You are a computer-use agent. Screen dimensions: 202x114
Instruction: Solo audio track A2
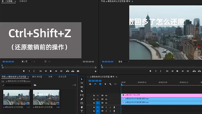[110, 111]
